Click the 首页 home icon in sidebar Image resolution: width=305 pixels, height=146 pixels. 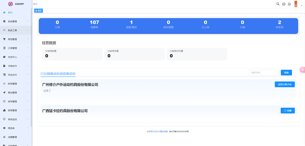point(4,13)
